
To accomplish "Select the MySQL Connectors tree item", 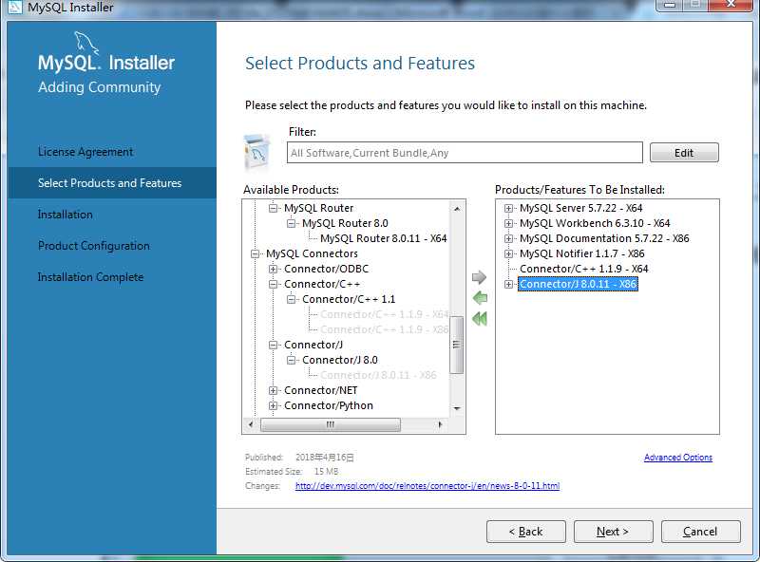I will (312, 253).
